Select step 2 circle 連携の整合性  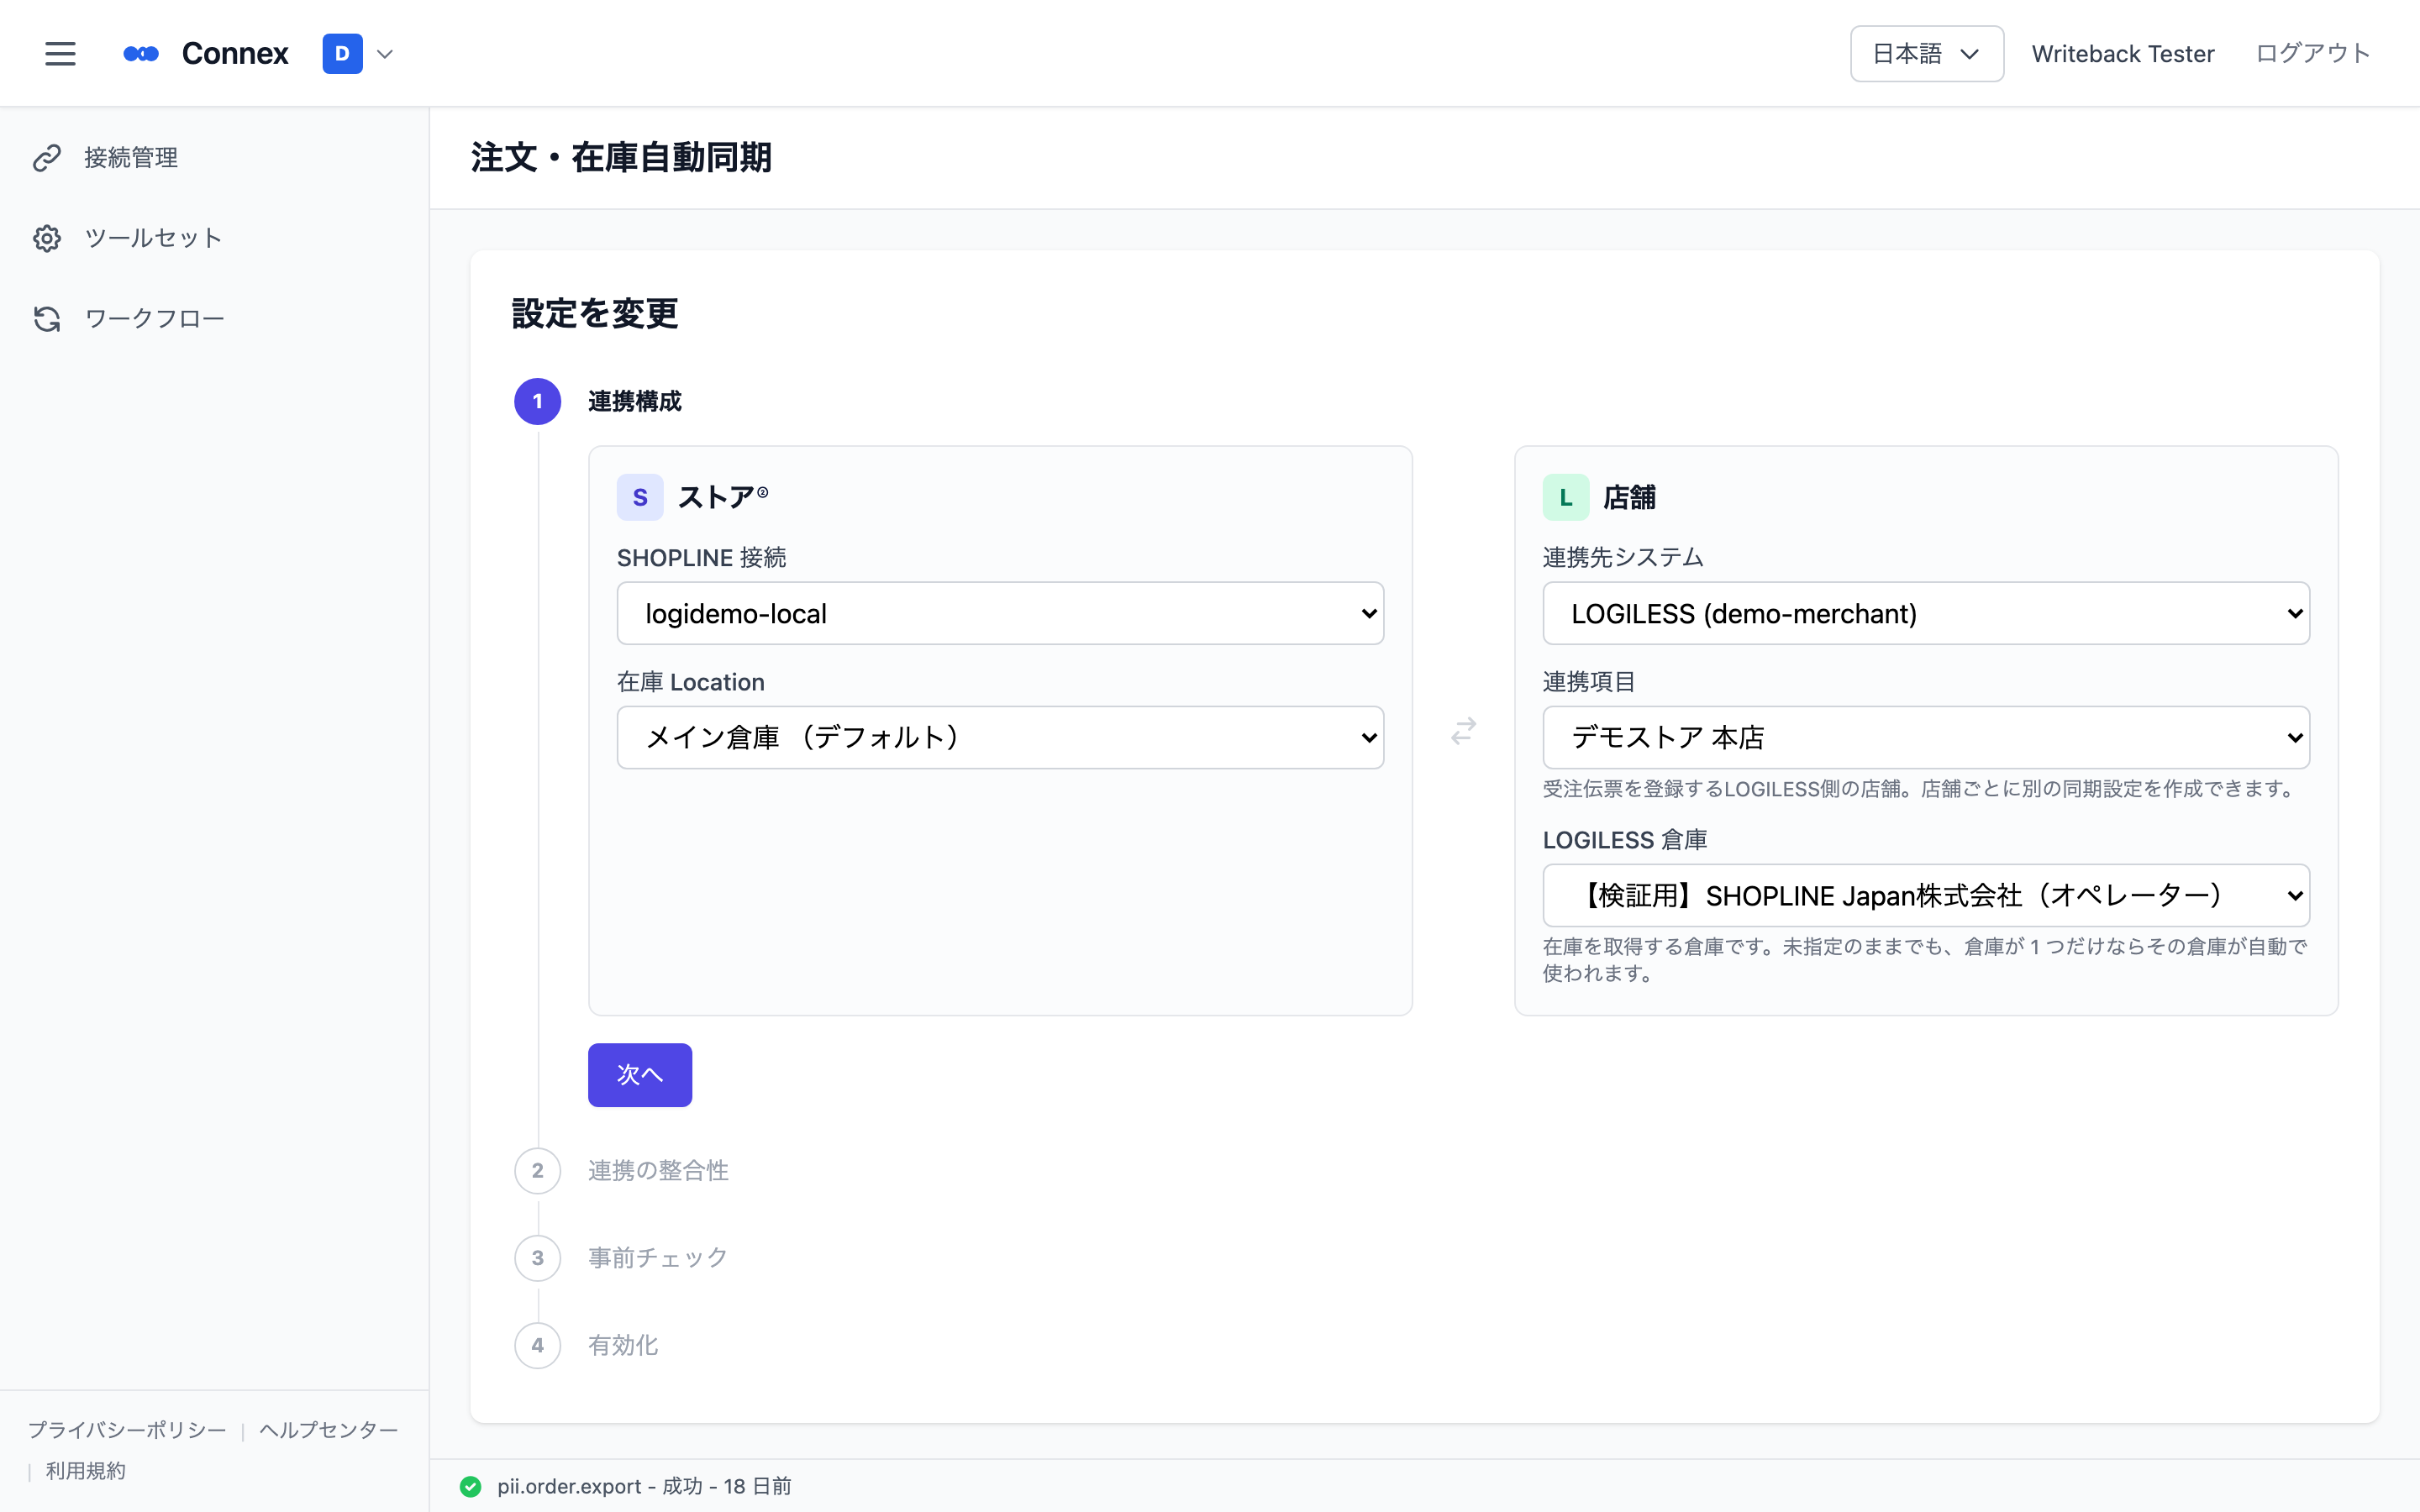pyautogui.click(x=538, y=1171)
